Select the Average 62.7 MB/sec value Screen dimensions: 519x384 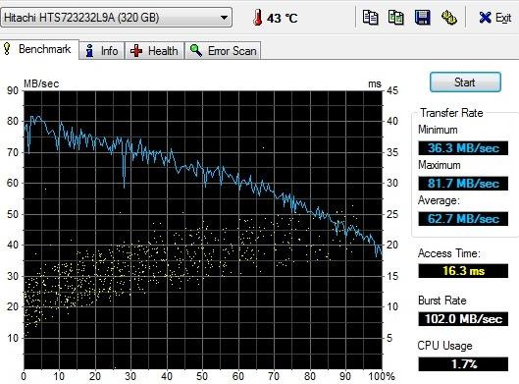(463, 219)
